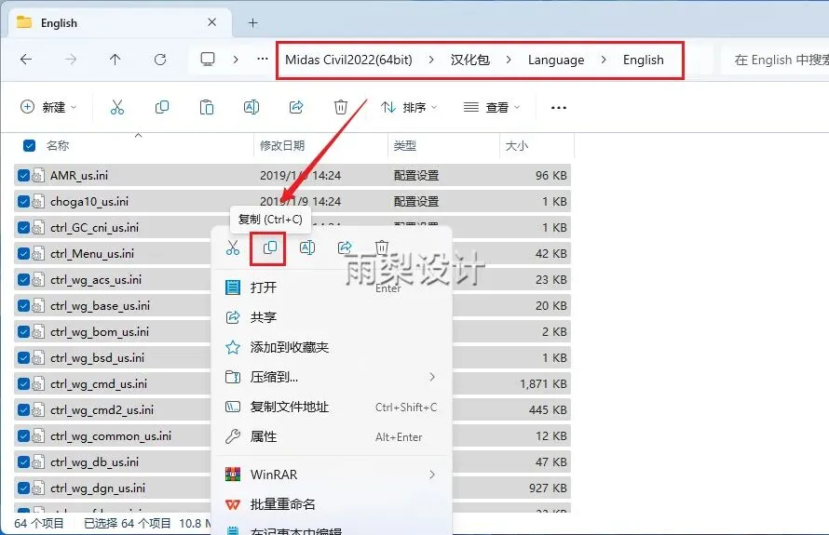
Task: Open the 新建 dropdown
Action: [x=48, y=107]
